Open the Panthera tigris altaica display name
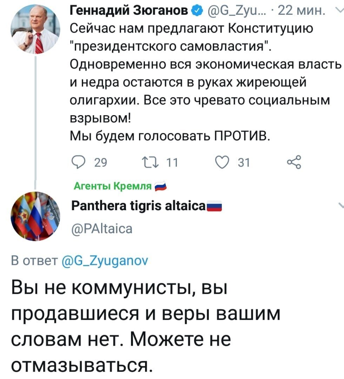The width and height of the screenshot is (344, 379). 139,206
